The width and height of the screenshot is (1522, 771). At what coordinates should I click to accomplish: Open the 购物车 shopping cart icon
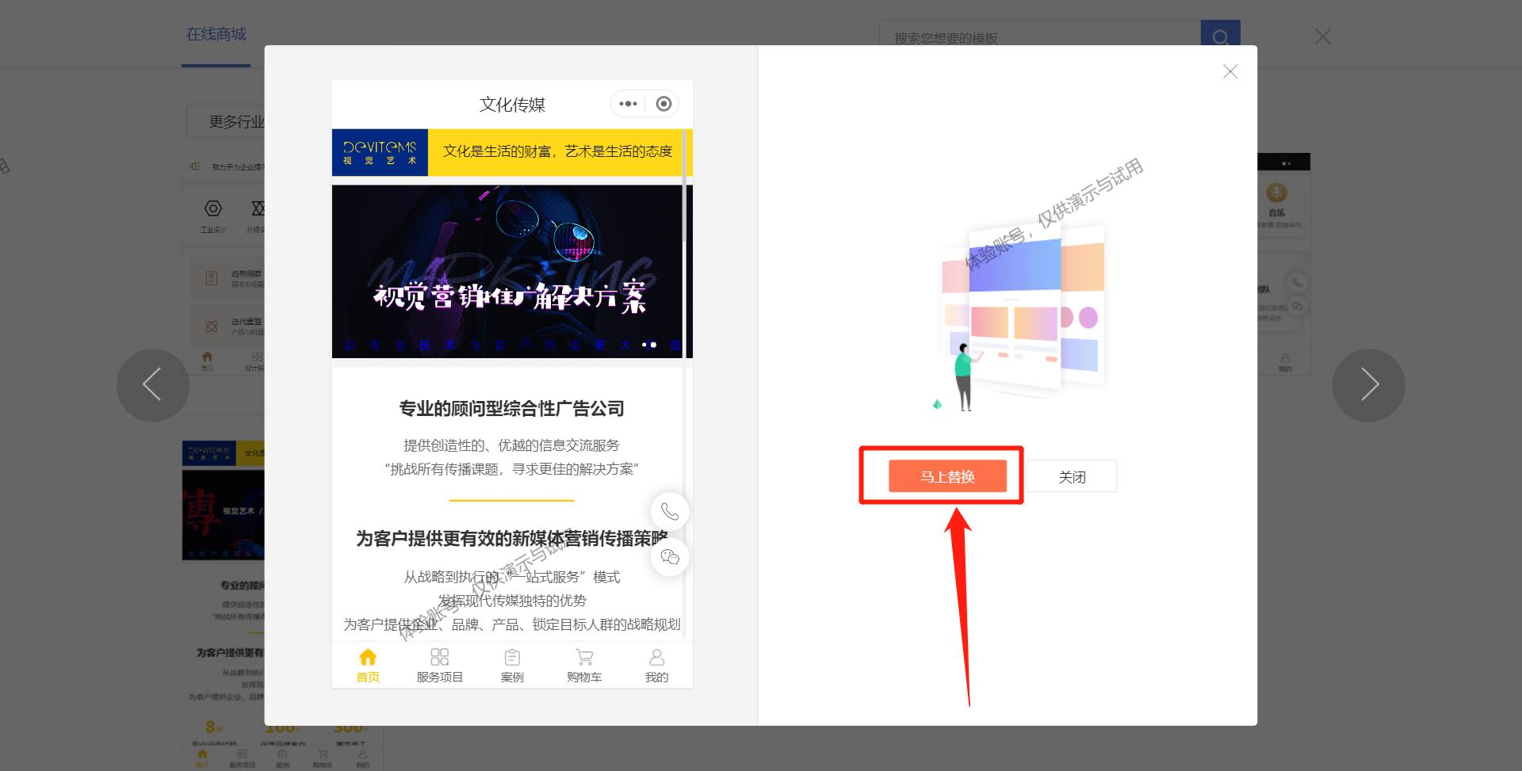[584, 664]
